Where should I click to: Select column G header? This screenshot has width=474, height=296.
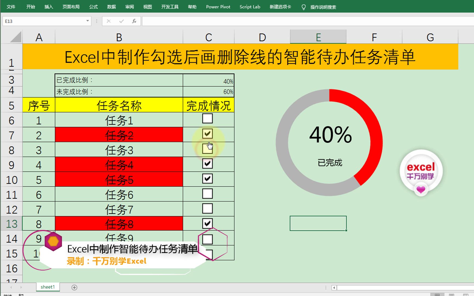(x=430, y=37)
